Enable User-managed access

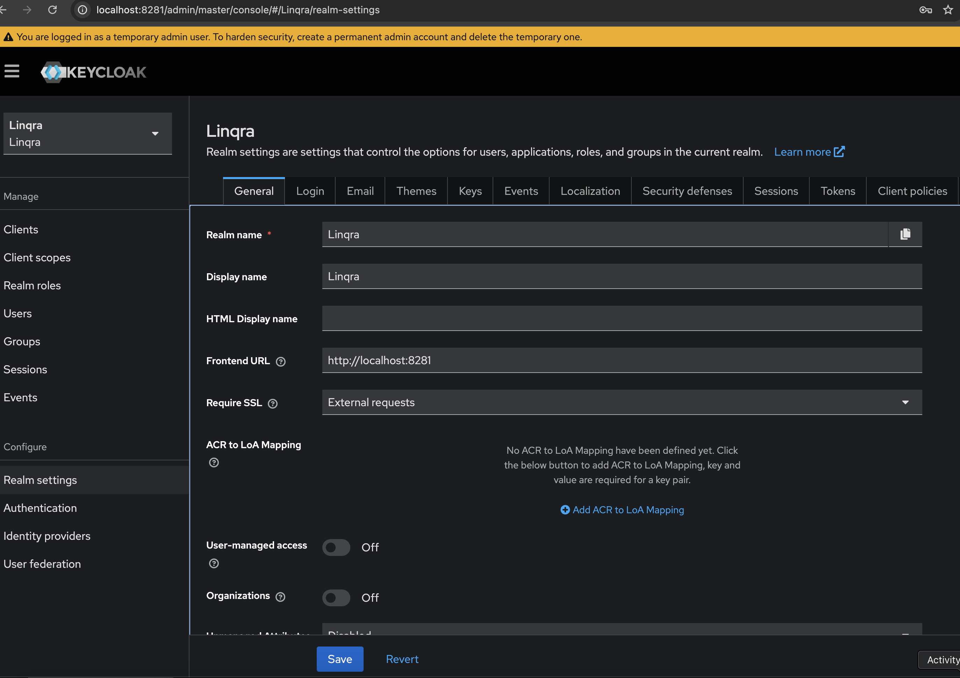tap(336, 548)
